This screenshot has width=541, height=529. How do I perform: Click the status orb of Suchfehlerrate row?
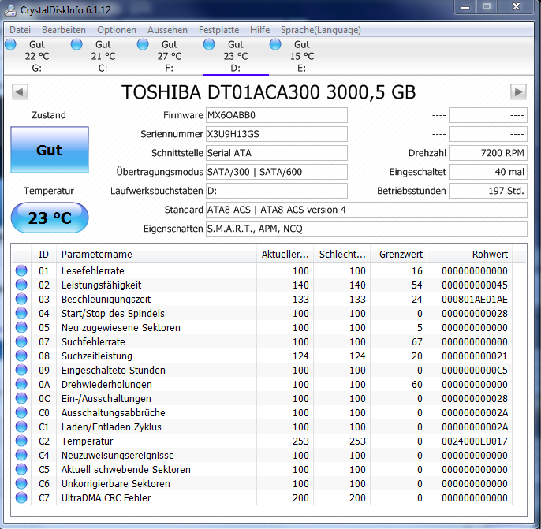point(21,341)
